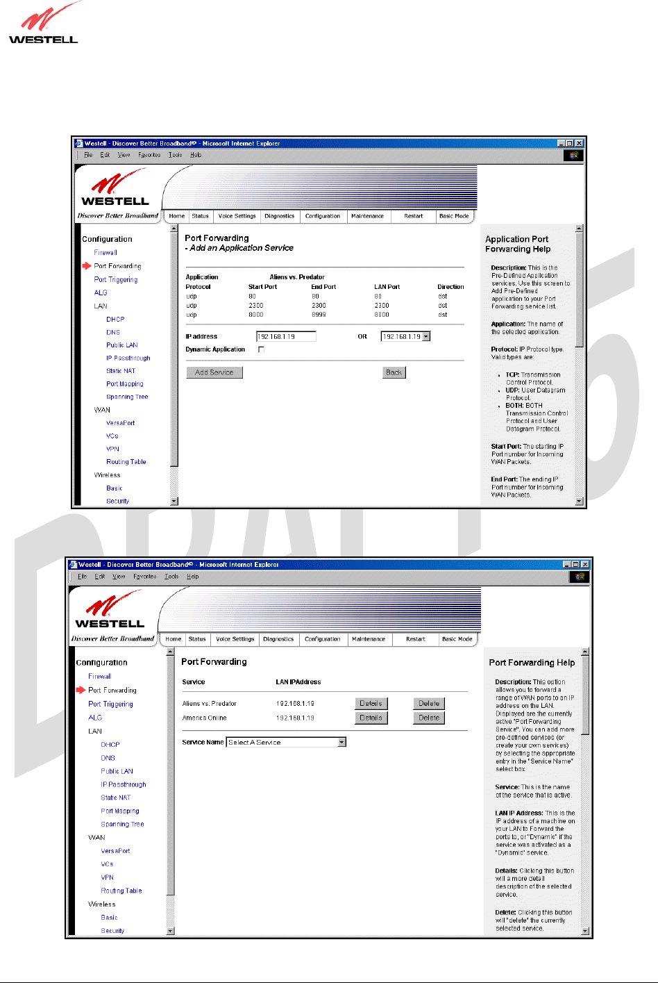Open Configuration tab in bottom window
Image resolution: width=658 pixels, height=983 pixels.
pos(323,639)
